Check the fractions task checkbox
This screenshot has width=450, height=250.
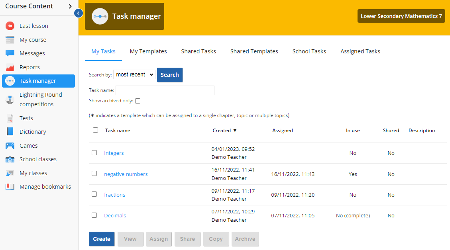(x=94, y=194)
